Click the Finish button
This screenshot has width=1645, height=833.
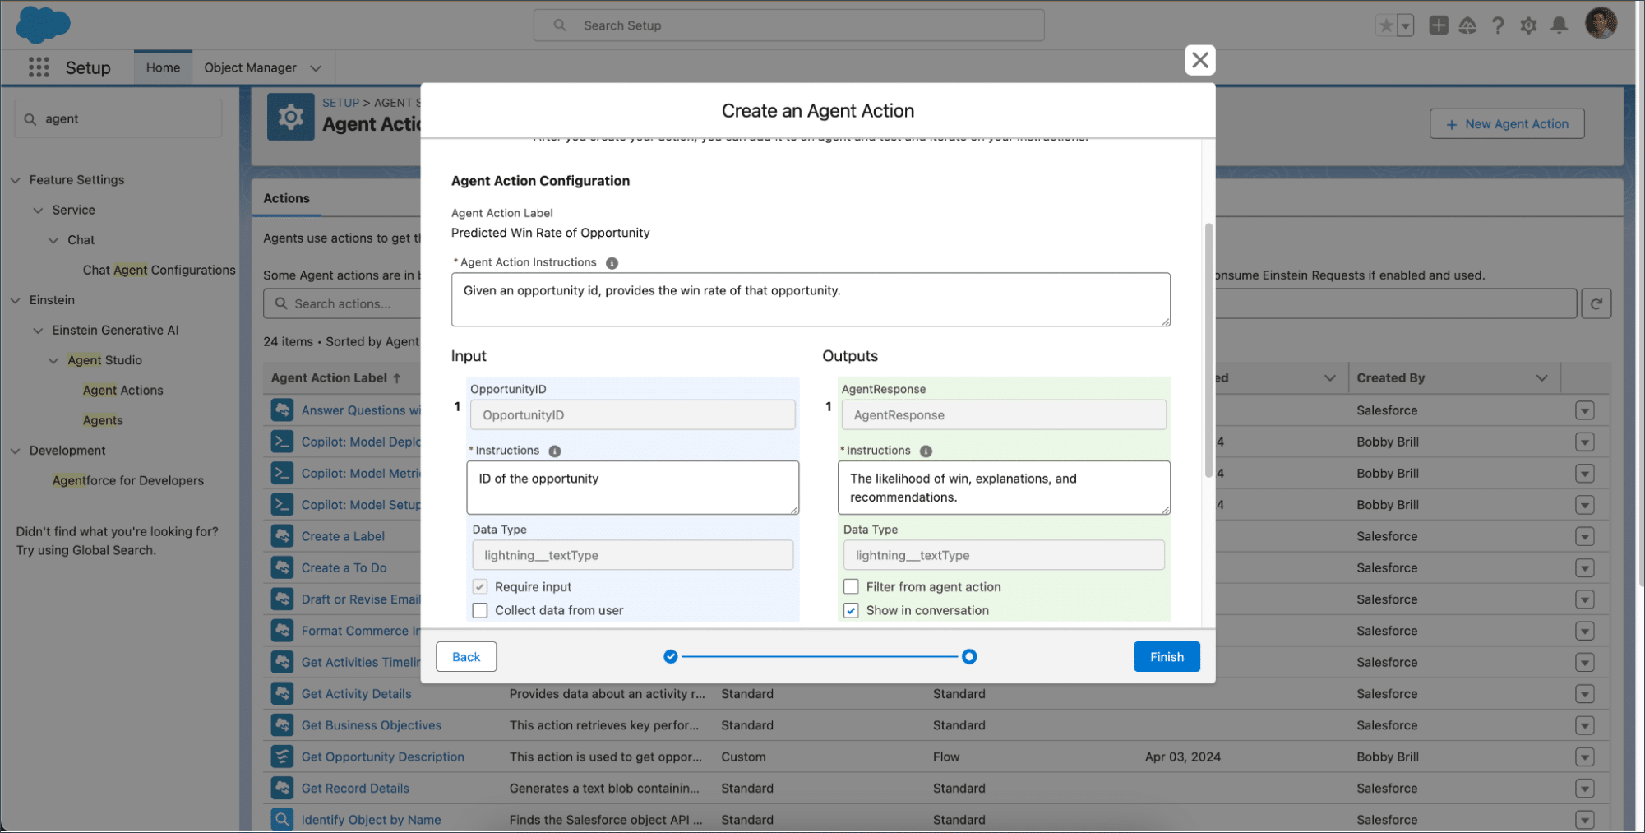1166,656
